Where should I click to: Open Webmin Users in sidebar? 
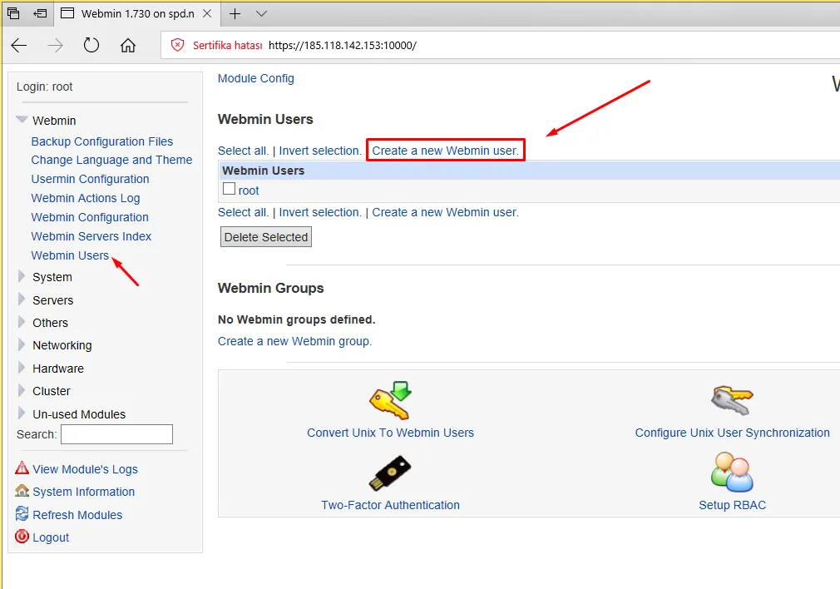pyautogui.click(x=70, y=255)
